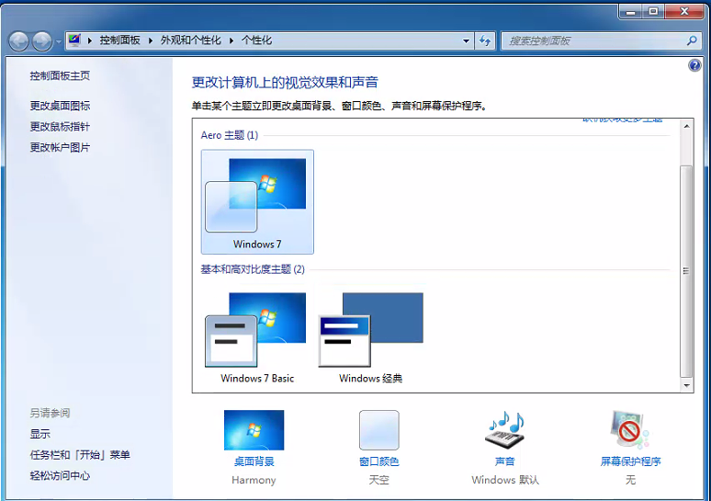Open the 屏幕保护程序 text link
This screenshot has height=501, width=711.
click(630, 461)
